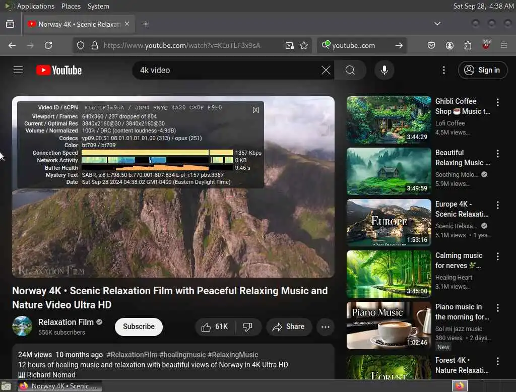Start voice search with microphone
Image resolution: width=516 pixels, height=392 pixels.
click(384, 70)
